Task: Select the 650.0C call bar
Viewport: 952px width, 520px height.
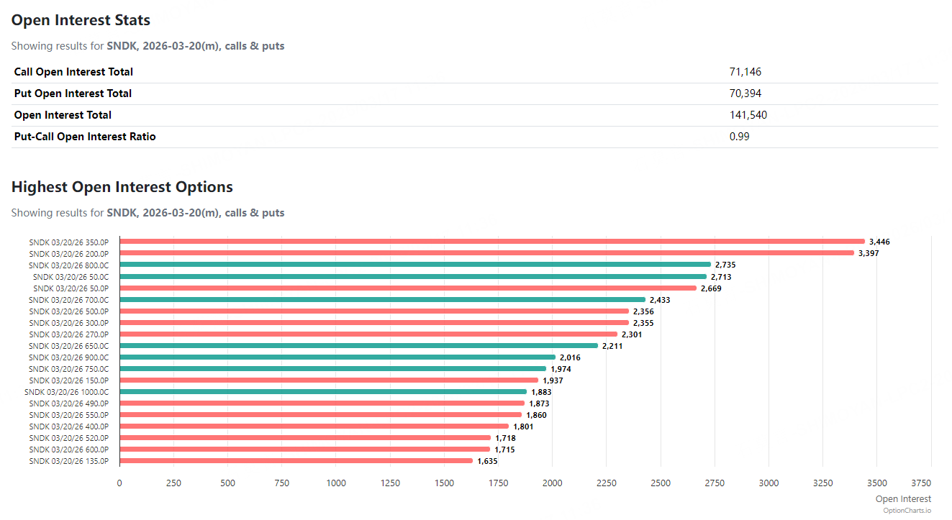Action: coord(358,345)
